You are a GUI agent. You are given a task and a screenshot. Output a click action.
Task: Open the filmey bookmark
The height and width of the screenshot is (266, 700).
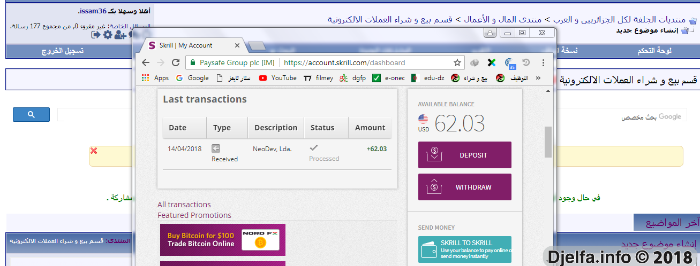[x=318, y=78]
